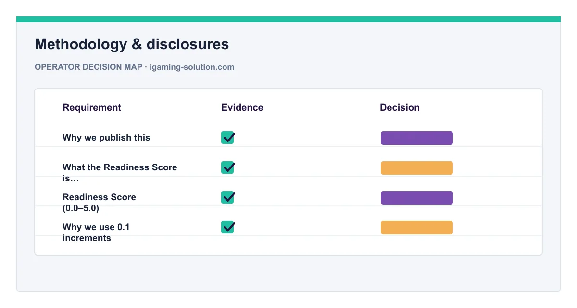Select the Decision column header
This screenshot has height=308, width=577.
(400, 107)
